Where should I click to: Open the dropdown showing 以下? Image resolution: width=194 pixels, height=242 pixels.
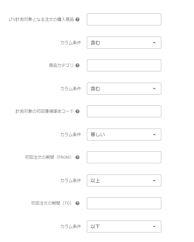[x=124, y=226]
